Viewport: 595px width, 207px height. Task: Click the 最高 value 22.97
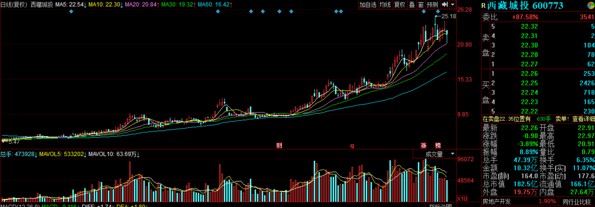(x=586, y=136)
